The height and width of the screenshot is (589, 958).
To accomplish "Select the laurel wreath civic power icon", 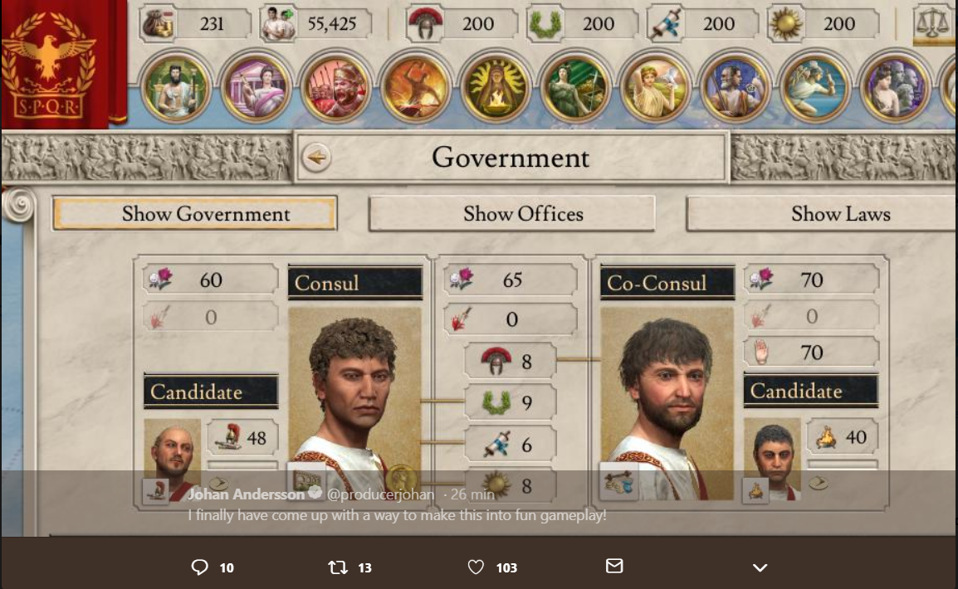I will coord(545,24).
